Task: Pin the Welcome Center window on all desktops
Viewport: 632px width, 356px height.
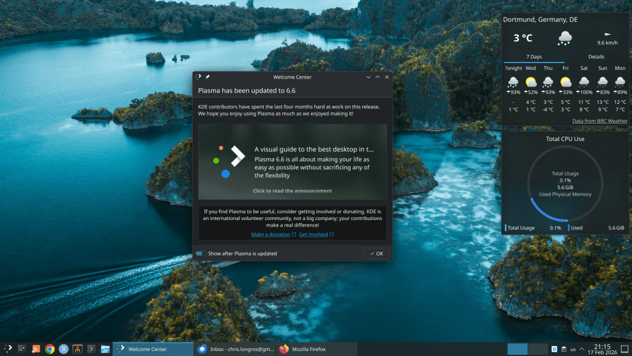Action: pyautogui.click(x=207, y=77)
